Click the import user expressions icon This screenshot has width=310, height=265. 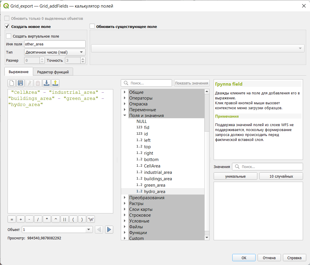pyautogui.click(x=46, y=83)
